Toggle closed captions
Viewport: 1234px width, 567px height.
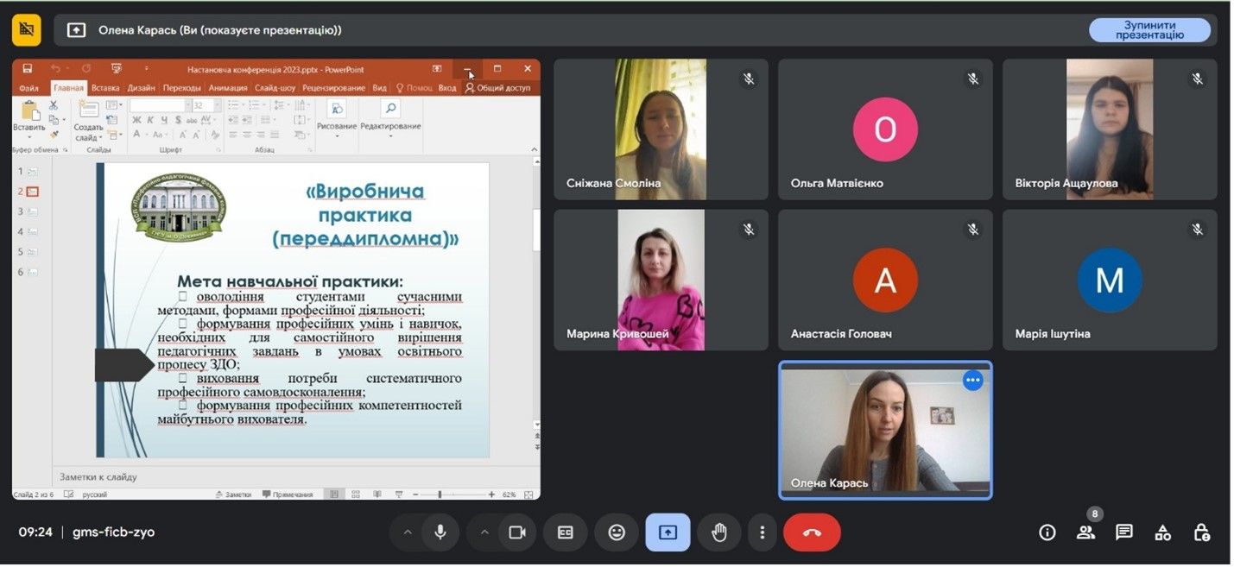(565, 532)
